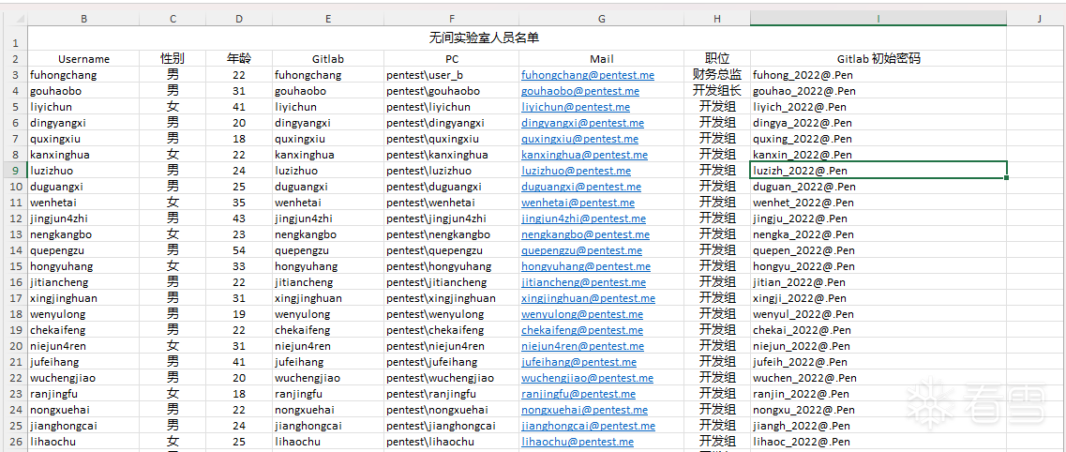Open jianghongcai@pentest.me mail link
The height and width of the screenshot is (452, 1066).
[589, 426]
